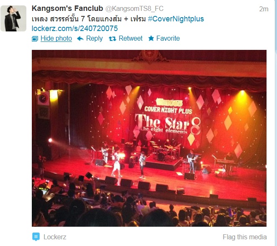
Task: Select the Reply text link
Action: click(x=94, y=39)
